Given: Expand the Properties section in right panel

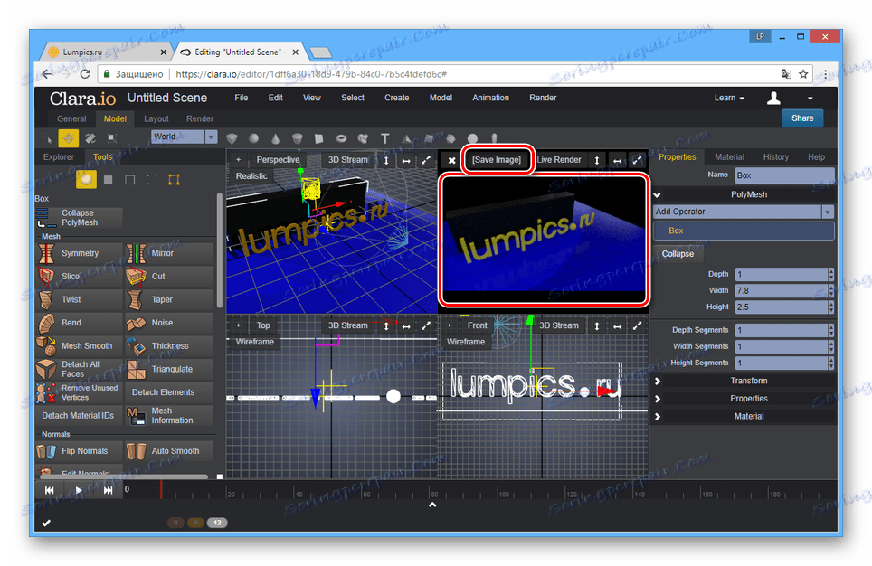Looking at the screenshot, I should (x=744, y=399).
